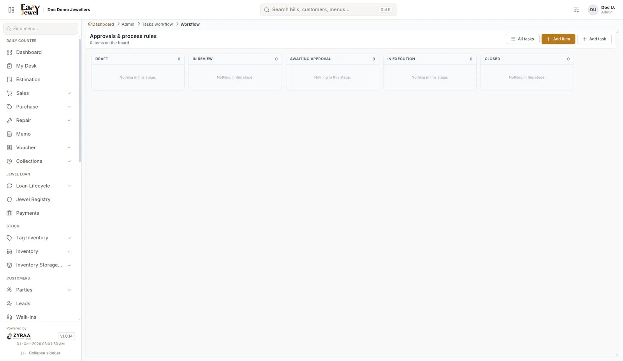Click the Loan Lifecycle refresh icon
Viewport: 623px width, 361px height.
point(9,186)
